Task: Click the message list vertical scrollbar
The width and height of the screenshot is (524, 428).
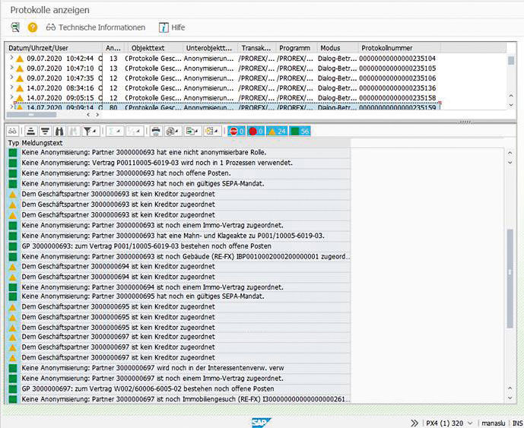Action: tap(509, 266)
